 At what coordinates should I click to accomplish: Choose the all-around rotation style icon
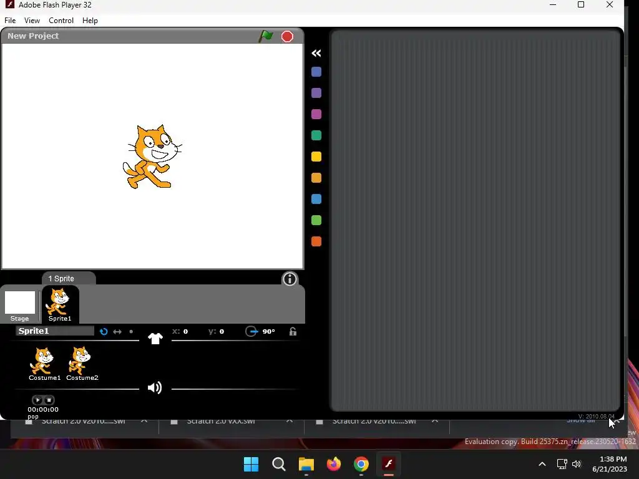click(x=104, y=332)
